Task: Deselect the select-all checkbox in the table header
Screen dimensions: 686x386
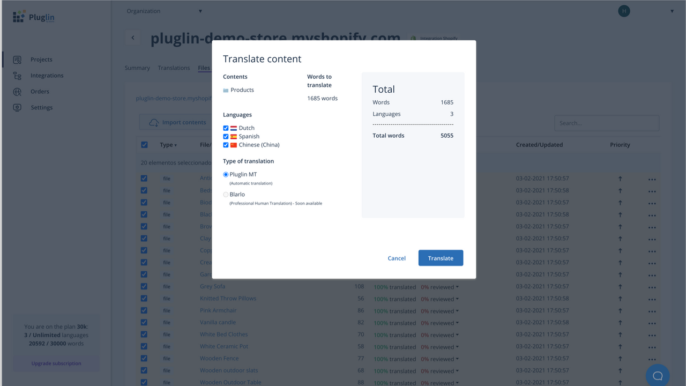Action: pyautogui.click(x=144, y=144)
